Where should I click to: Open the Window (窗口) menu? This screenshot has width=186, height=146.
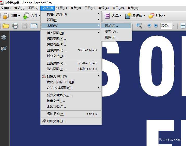118,8
